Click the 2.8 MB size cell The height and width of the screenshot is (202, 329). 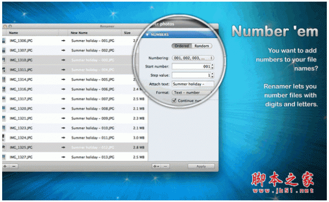(139, 148)
